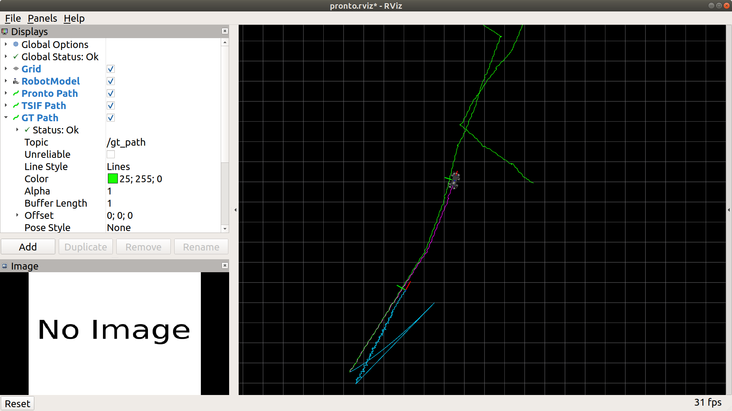
Task: Uncheck the GT Path display
Action: point(111,118)
